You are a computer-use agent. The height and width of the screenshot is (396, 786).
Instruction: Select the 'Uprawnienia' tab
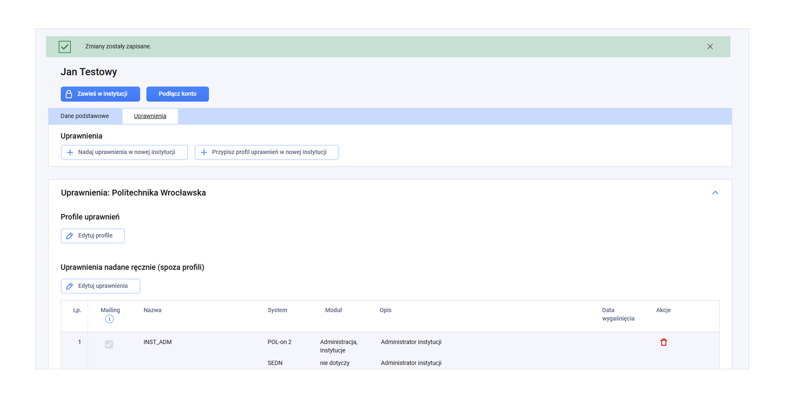[150, 116]
